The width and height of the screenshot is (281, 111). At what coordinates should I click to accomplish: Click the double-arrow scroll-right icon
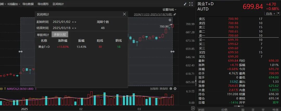[193, 108]
